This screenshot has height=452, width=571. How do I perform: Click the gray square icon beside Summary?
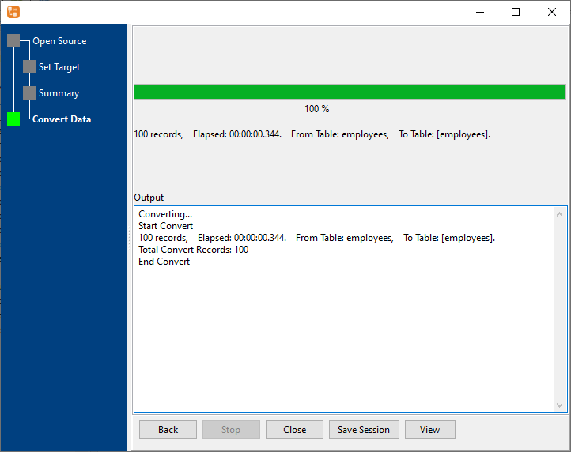tap(29, 93)
